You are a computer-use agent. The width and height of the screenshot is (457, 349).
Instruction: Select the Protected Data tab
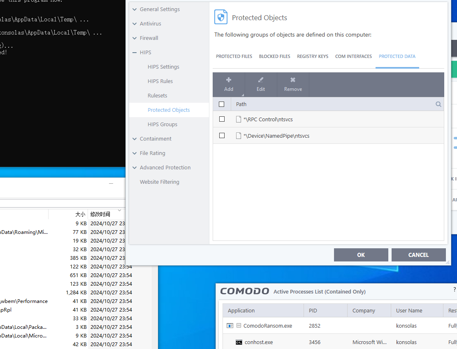397,56
